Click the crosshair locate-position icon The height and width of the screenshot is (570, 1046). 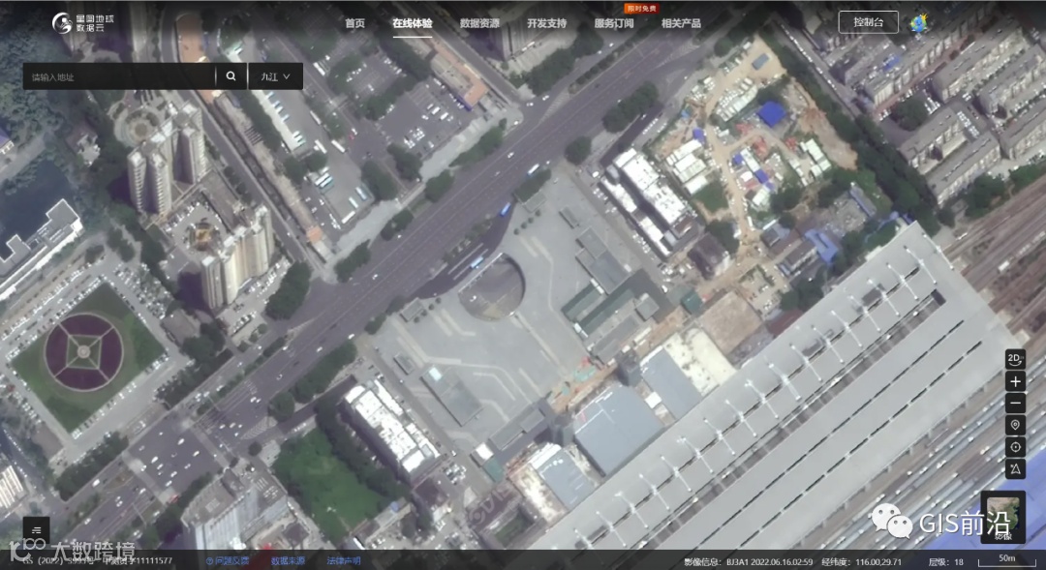tap(1015, 447)
